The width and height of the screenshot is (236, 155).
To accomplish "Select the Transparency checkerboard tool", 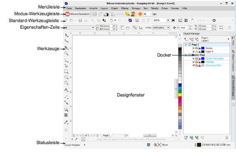I will pyautogui.click(x=66, y=115).
